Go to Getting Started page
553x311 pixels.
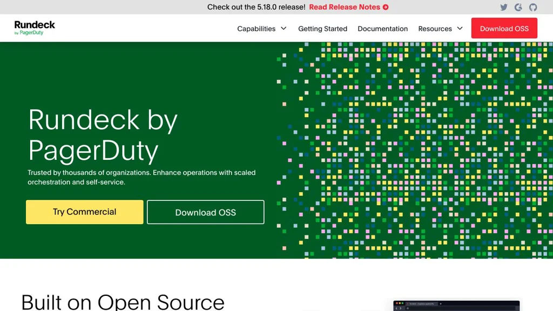tap(323, 29)
